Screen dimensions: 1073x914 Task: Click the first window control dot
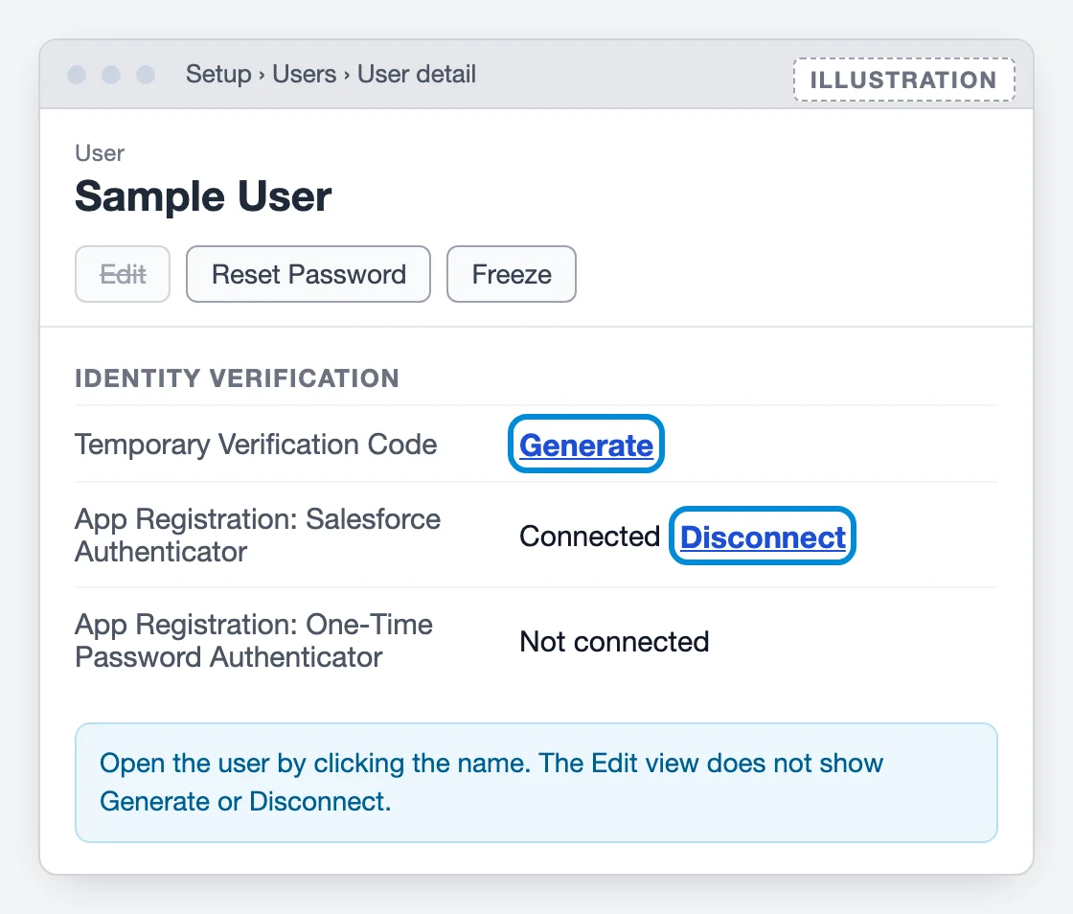77,74
